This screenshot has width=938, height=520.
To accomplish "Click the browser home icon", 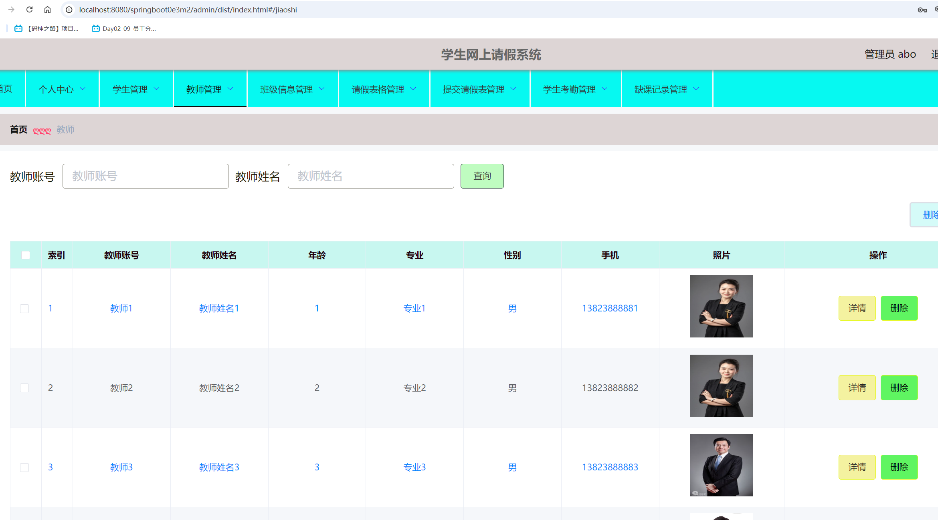I will coord(47,9).
